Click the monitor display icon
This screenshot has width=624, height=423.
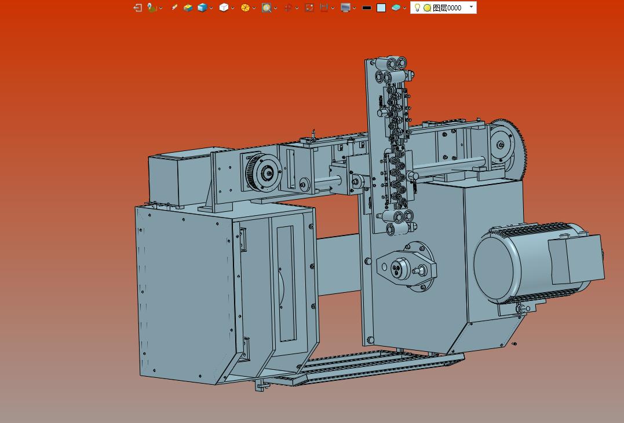point(345,8)
